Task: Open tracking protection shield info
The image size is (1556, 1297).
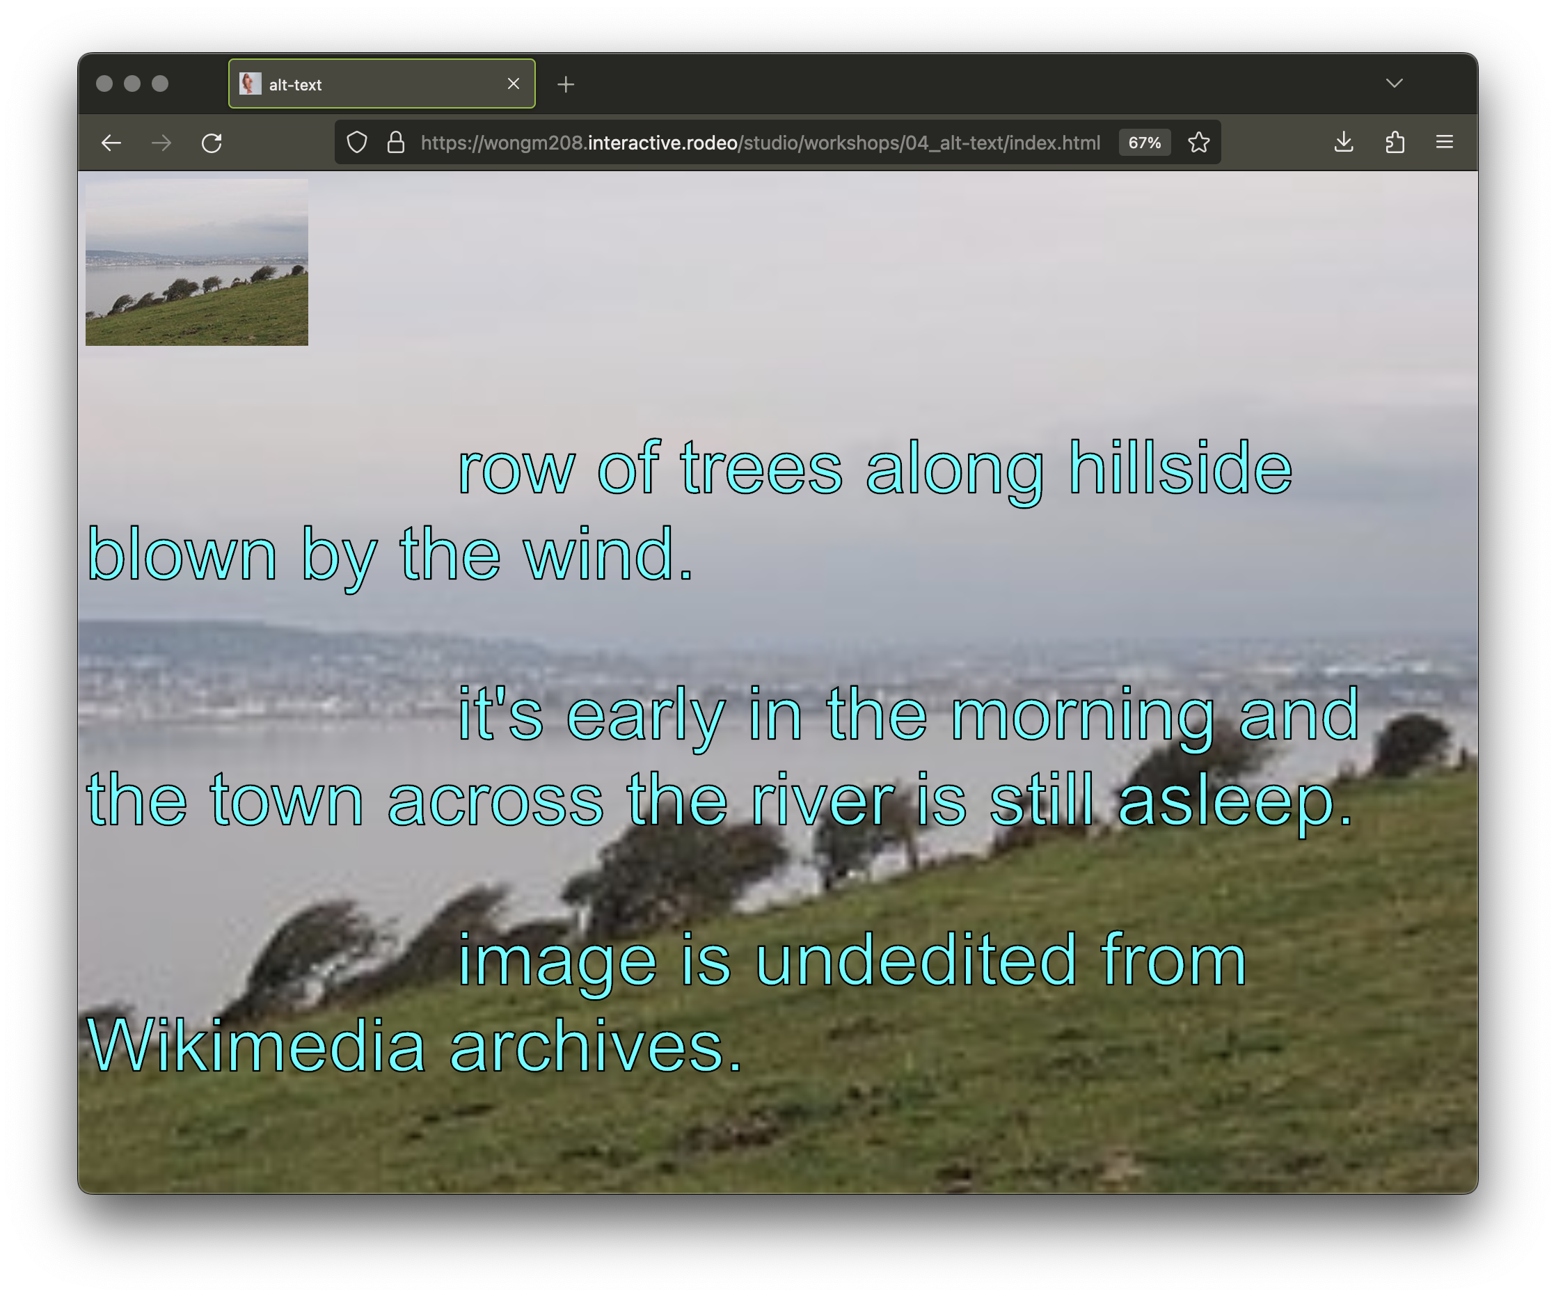Action: point(357,142)
